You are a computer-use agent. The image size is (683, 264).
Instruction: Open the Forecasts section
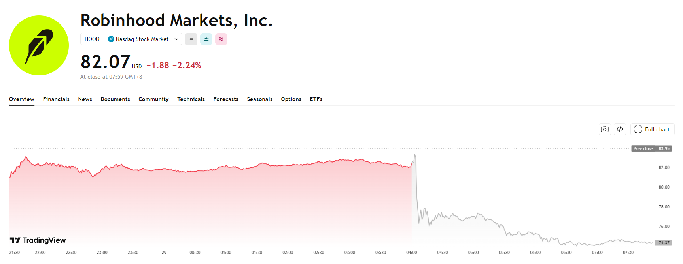pyautogui.click(x=225, y=99)
